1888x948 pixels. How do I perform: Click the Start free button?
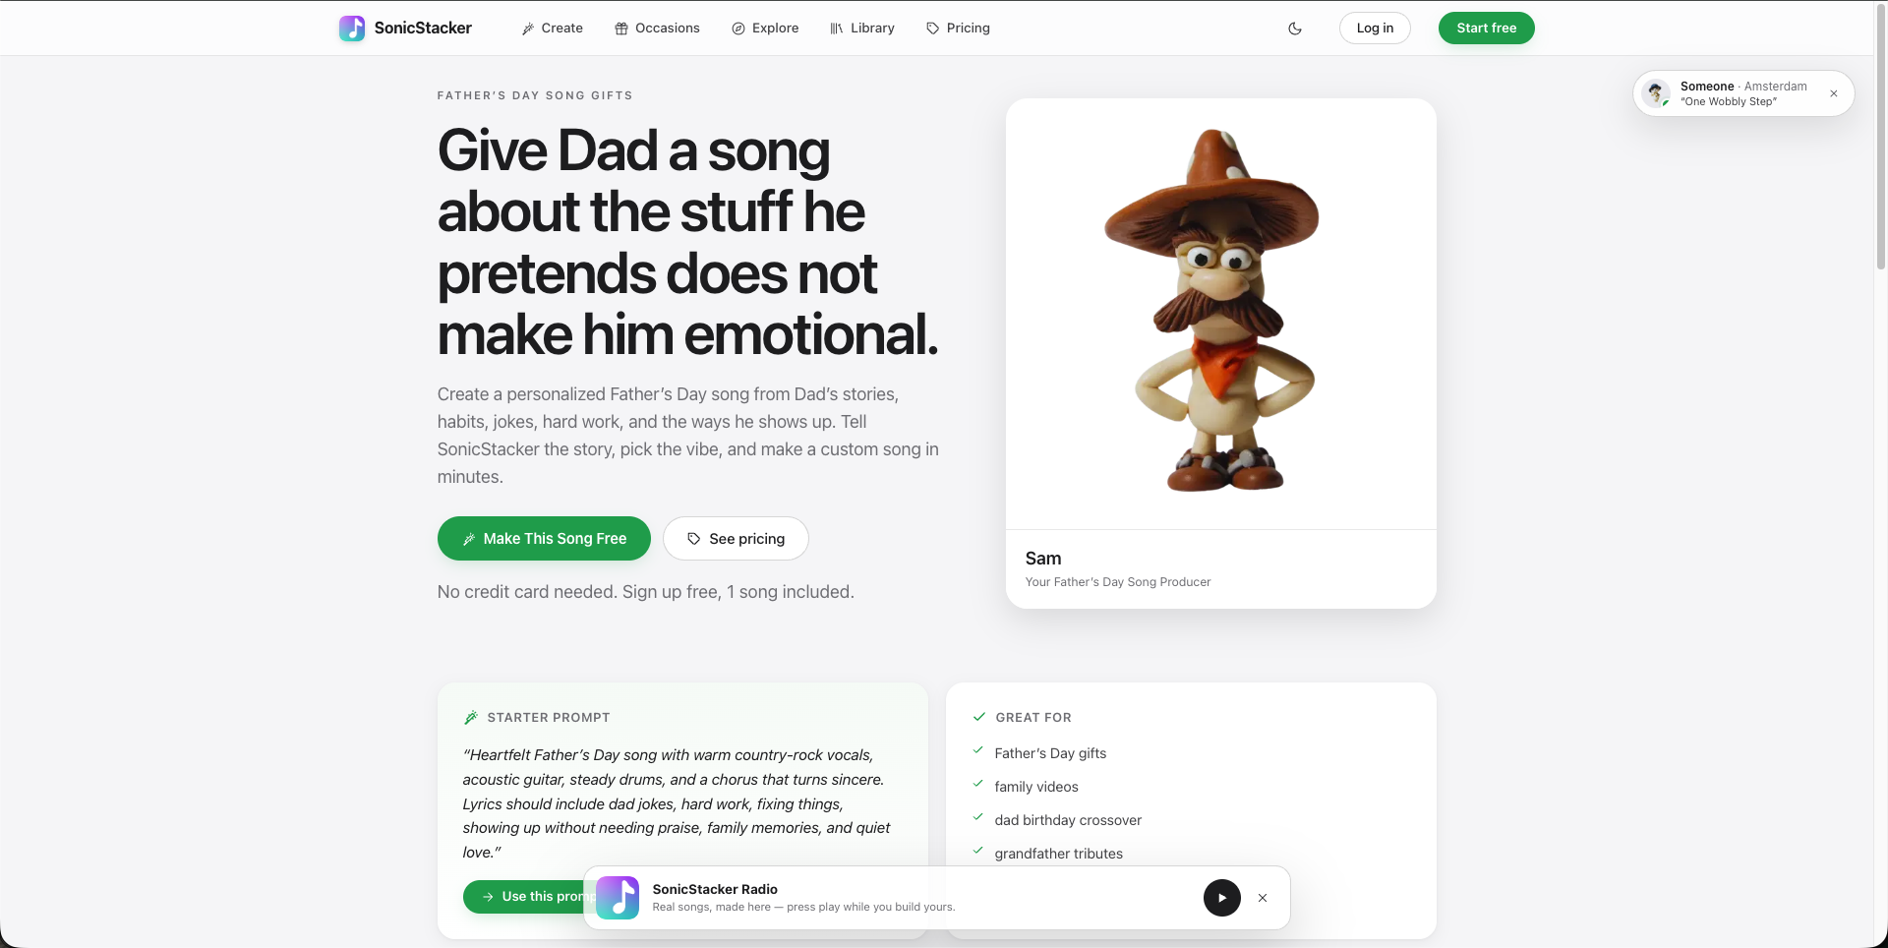click(1486, 28)
